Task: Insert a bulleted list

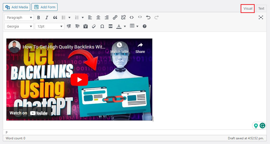Action: (64, 18)
